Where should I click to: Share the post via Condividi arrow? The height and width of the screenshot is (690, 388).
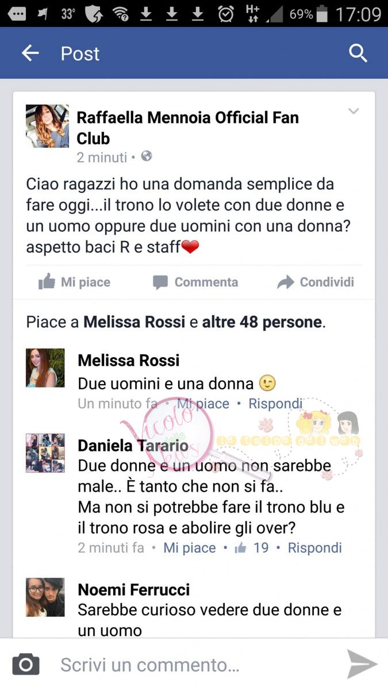point(316,282)
